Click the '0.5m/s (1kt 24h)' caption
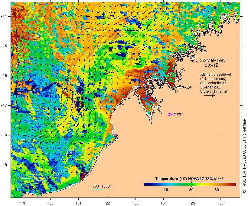Viewport: 248px width, 206px height. pyautogui.click(x=214, y=91)
